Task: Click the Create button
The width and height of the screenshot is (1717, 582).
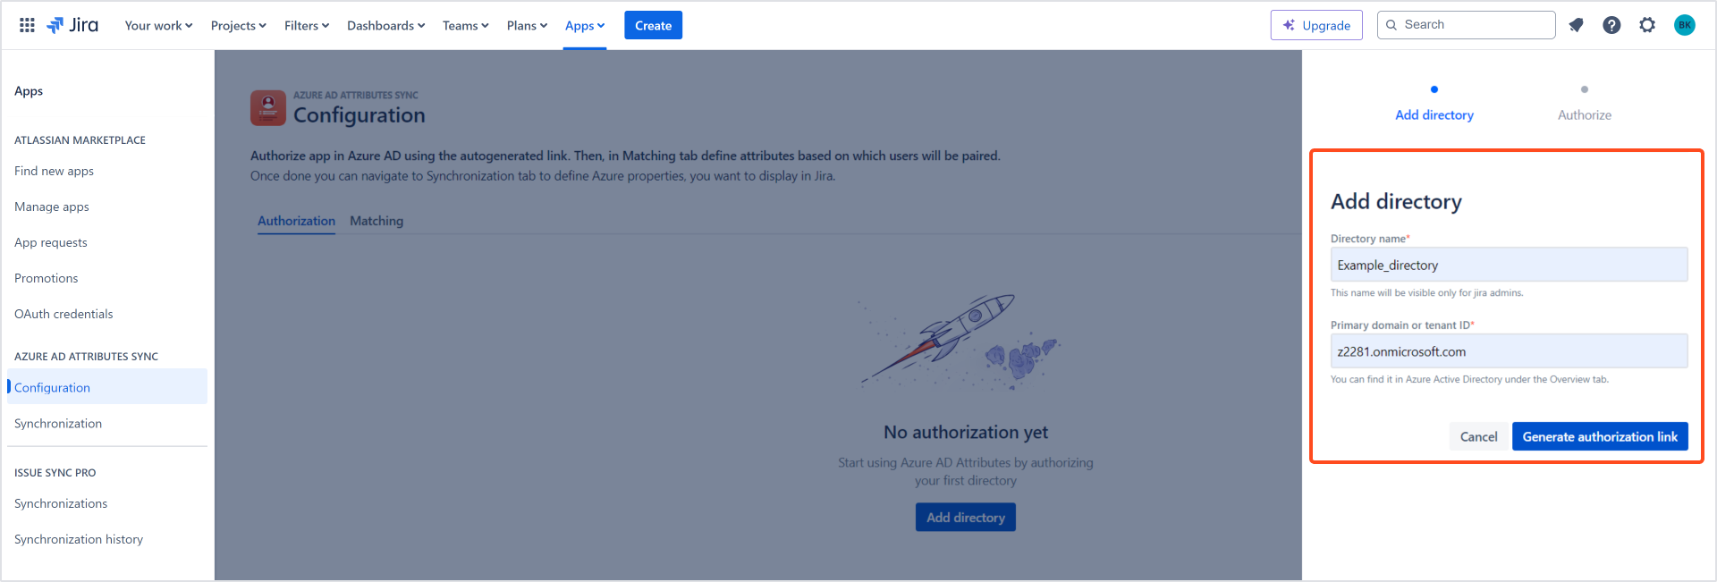Action: click(x=653, y=25)
